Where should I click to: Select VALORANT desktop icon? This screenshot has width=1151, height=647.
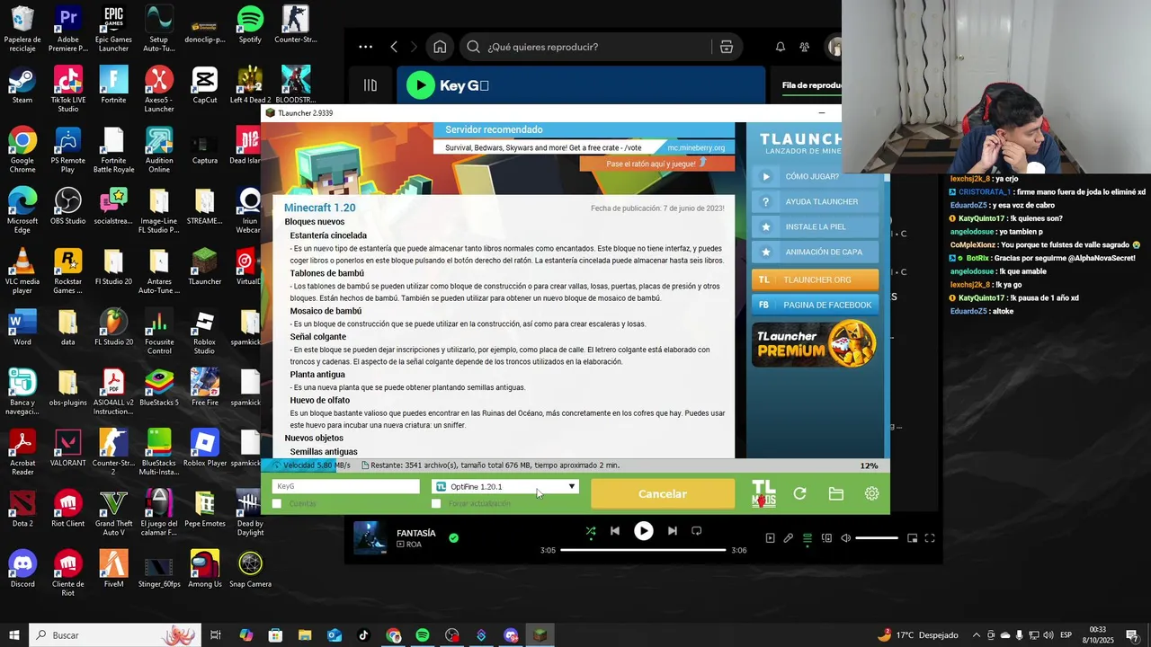68,448
